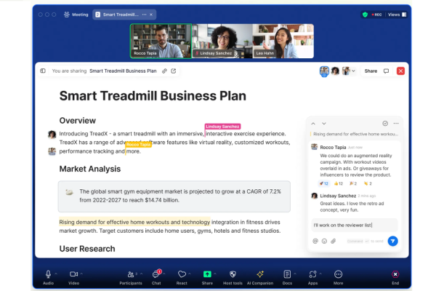Viewport: 436px width, 291px height.
Task: Click the highlighted Rising demand text
Action: pos(134,222)
